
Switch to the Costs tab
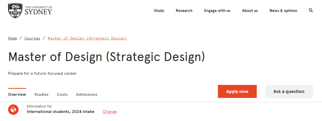(62, 94)
